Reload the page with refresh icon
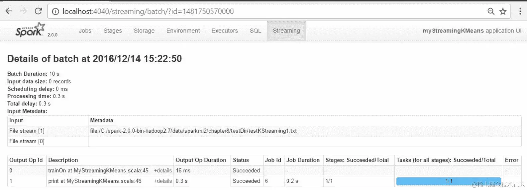527x190 pixels. 39,11
